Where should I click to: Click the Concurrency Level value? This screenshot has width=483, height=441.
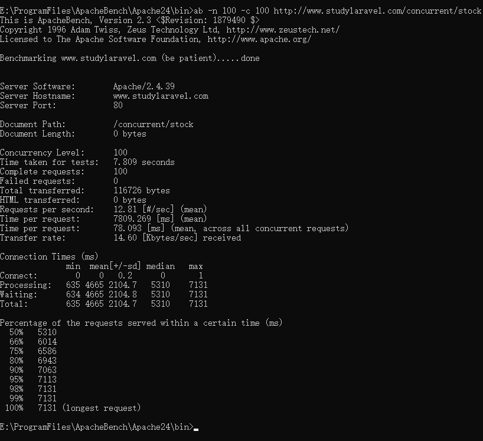120,153
